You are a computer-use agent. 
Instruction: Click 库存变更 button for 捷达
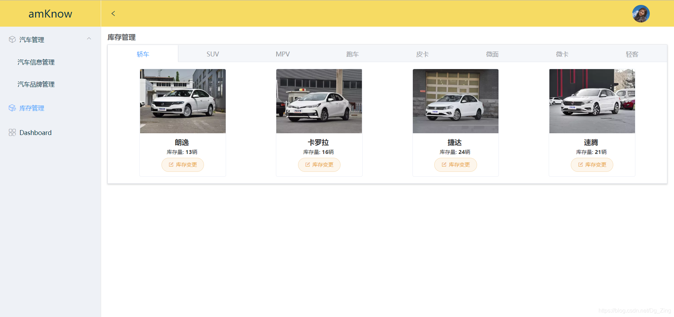tap(455, 165)
